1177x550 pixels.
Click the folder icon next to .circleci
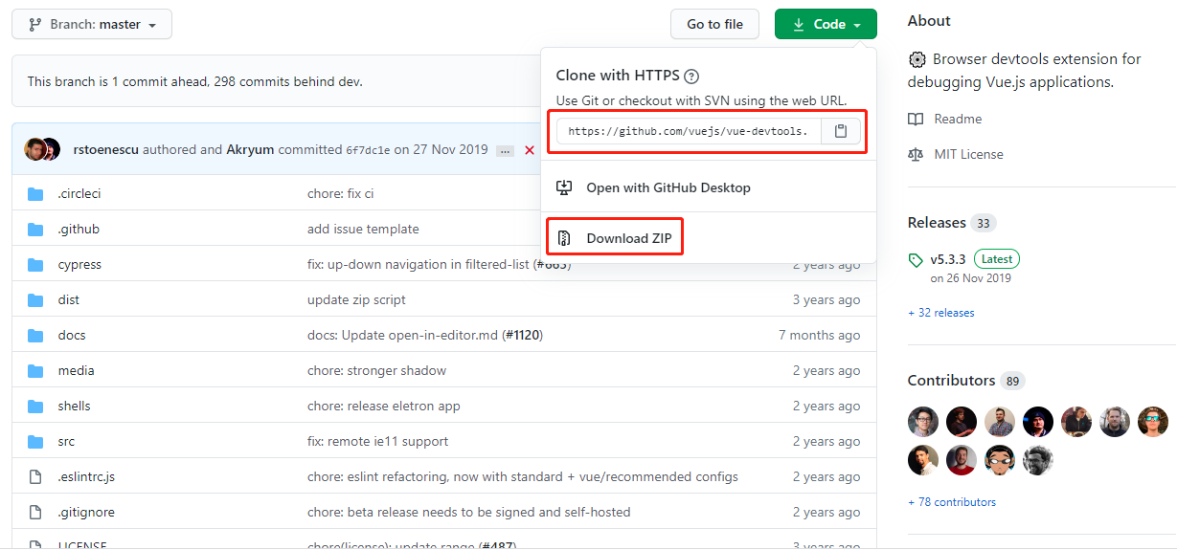point(36,193)
